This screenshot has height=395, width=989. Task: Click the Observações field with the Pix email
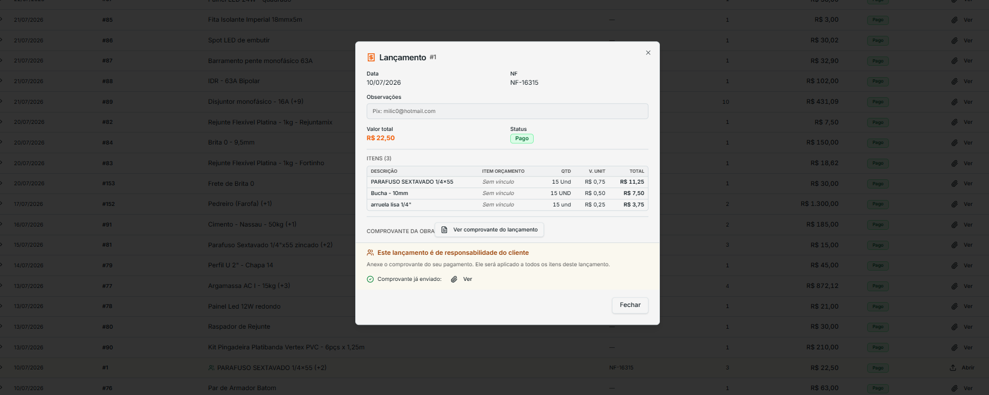coord(507,111)
